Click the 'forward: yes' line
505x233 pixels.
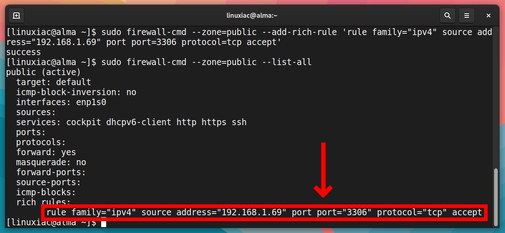coord(46,152)
